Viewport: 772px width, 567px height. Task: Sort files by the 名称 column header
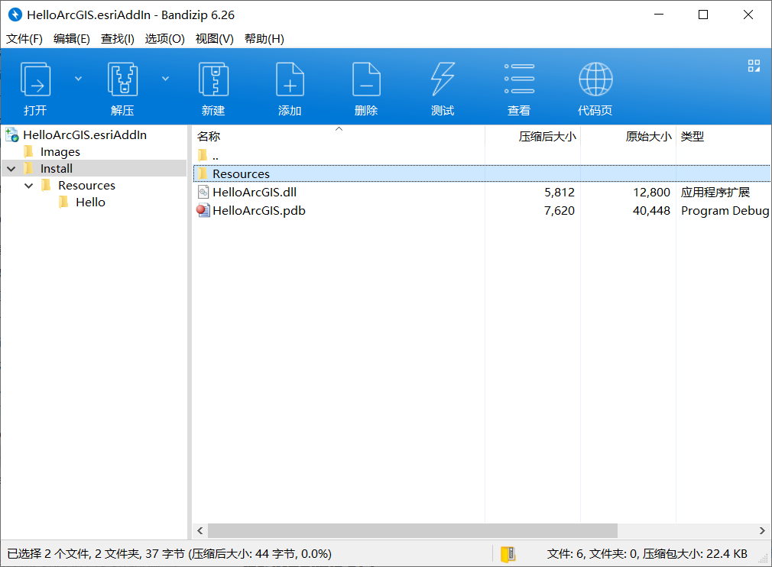tap(208, 136)
